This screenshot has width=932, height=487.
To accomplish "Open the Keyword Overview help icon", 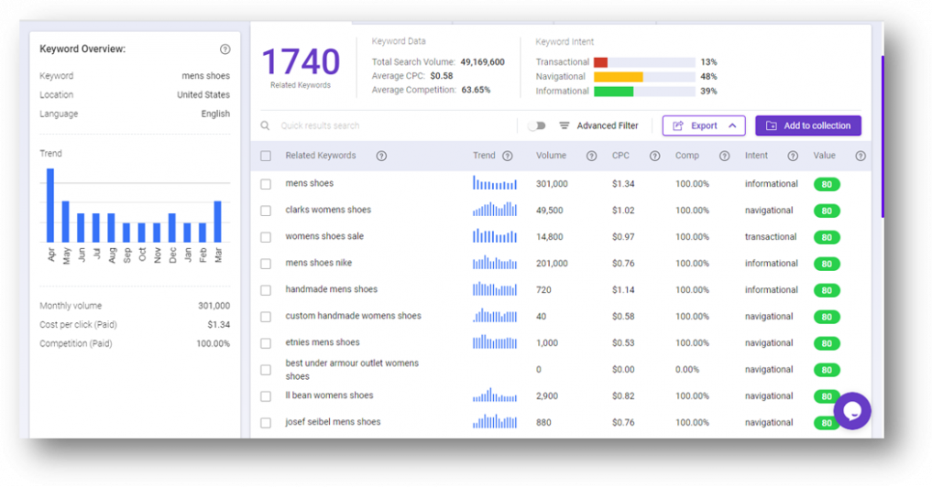I will click(225, 49).
